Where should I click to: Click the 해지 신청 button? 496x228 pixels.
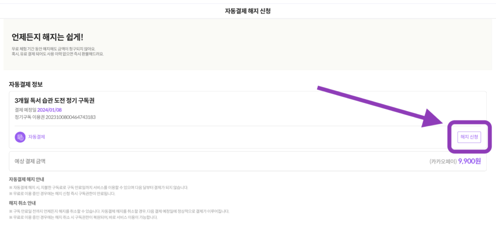point(469,137)
